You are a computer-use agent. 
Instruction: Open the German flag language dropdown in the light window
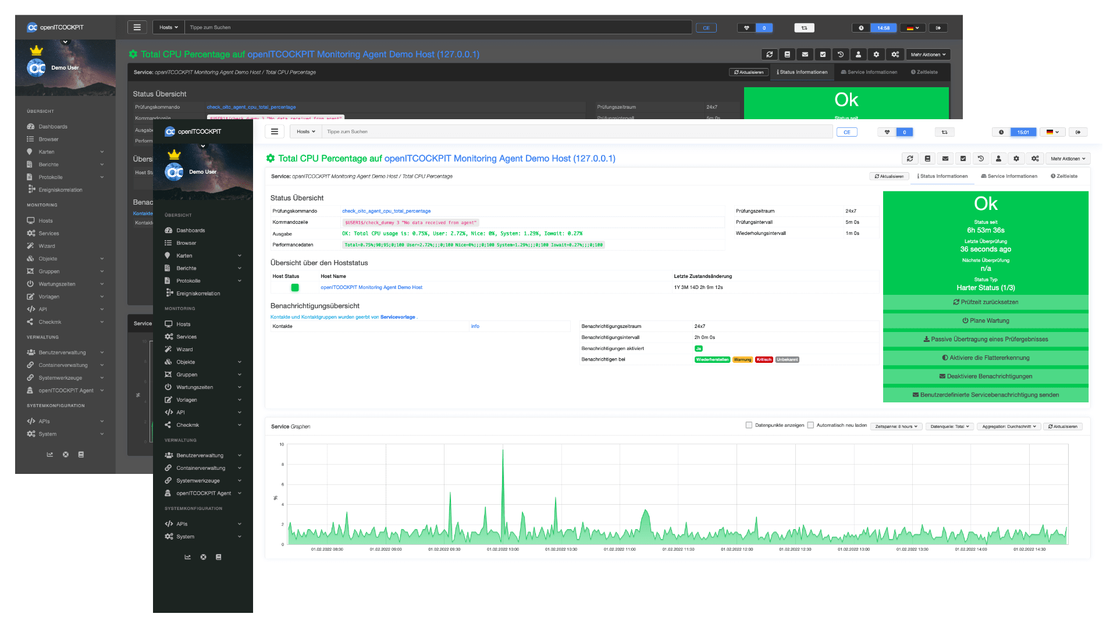point(1052,132)
